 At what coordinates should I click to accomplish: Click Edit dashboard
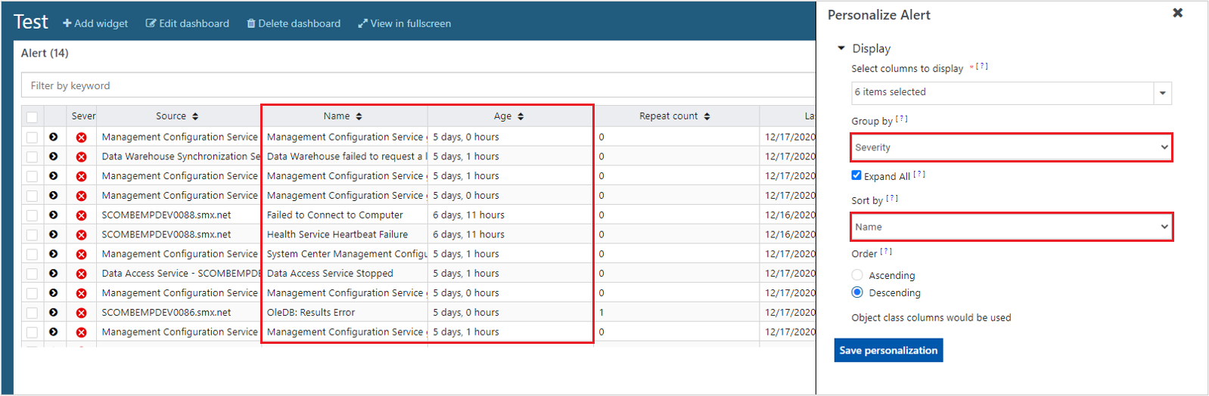point(188,23)
